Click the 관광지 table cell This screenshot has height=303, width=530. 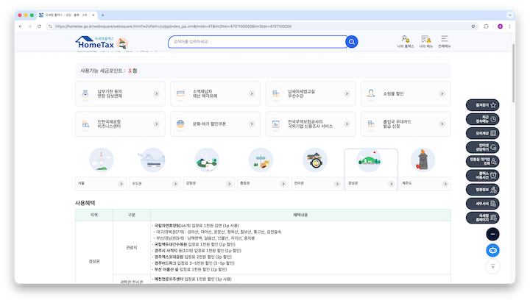click(132, 248)
